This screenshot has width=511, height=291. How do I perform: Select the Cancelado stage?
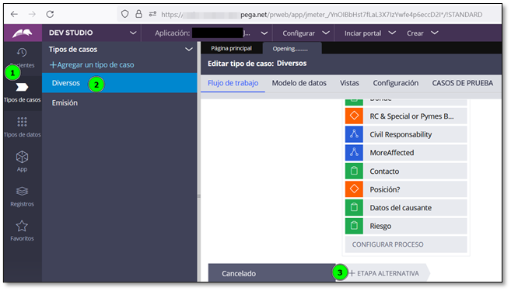[x=271, y=273]
